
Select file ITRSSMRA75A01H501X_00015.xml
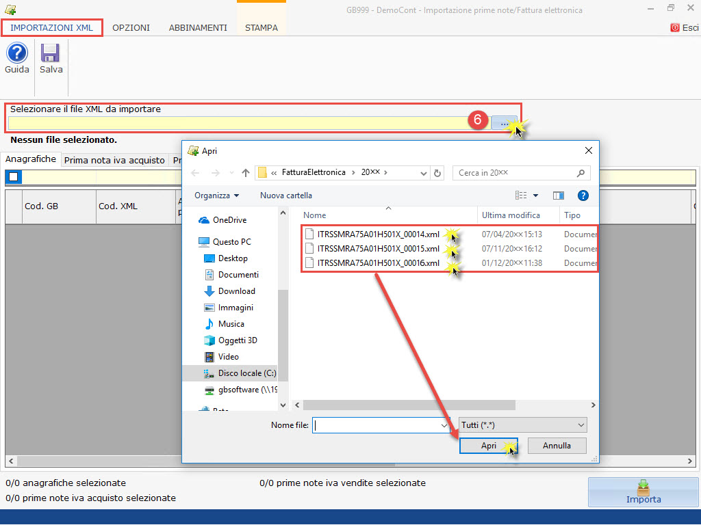click(x=378, y=248)
